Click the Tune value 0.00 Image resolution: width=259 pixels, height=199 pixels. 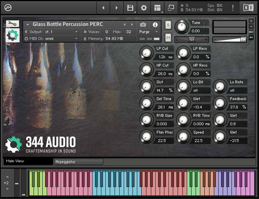[198, 31]
